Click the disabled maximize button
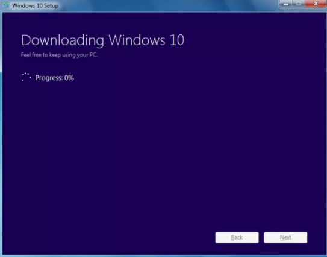The image size is (327, 257). (299, 4)
